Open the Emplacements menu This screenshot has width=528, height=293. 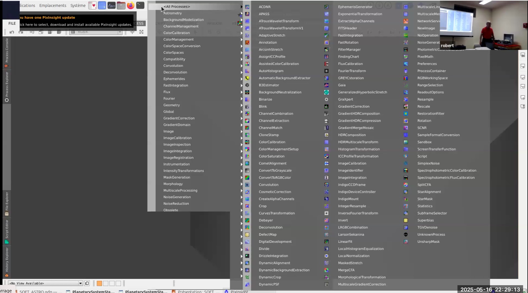[53, 5]
